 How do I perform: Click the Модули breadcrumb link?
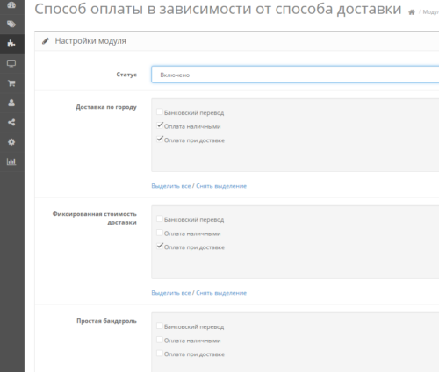[431, 12]
